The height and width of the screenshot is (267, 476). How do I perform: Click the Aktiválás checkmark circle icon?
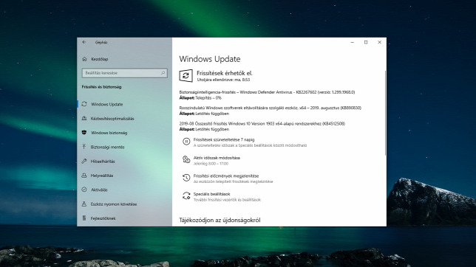(84, 190)
